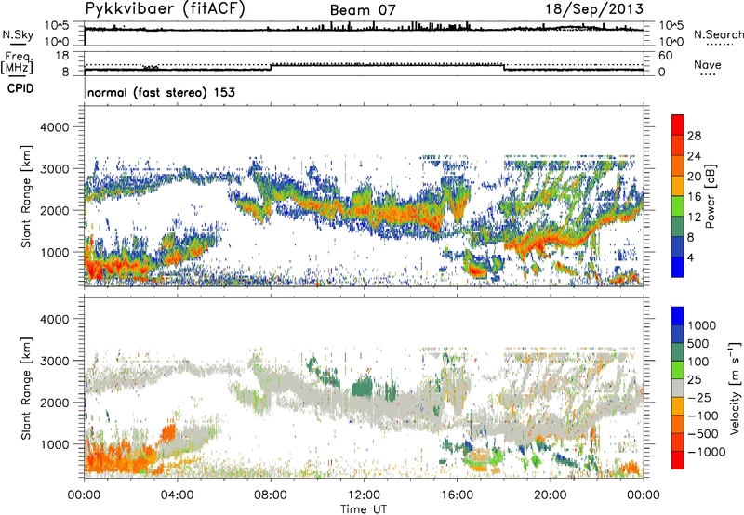Select the "CPID" row label
Screen dimensions: 744x515
(20, 88)
